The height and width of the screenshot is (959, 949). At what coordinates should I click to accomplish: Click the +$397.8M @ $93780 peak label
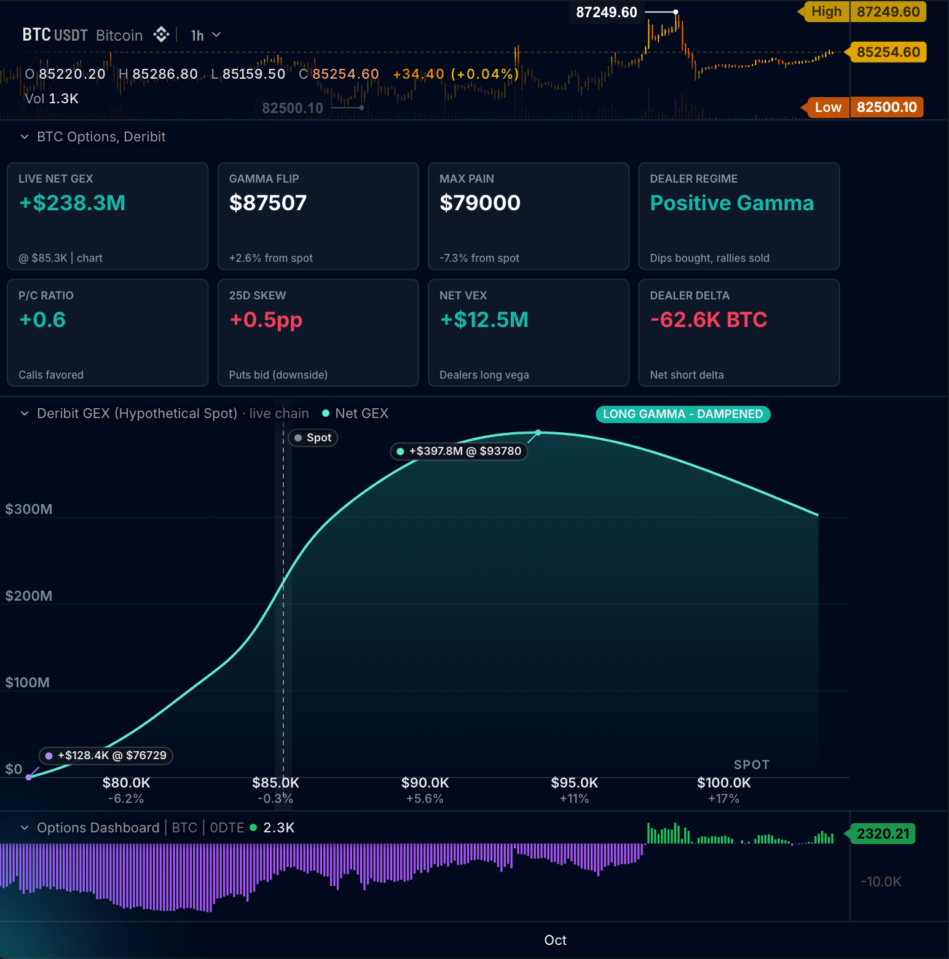pos(459,451)
